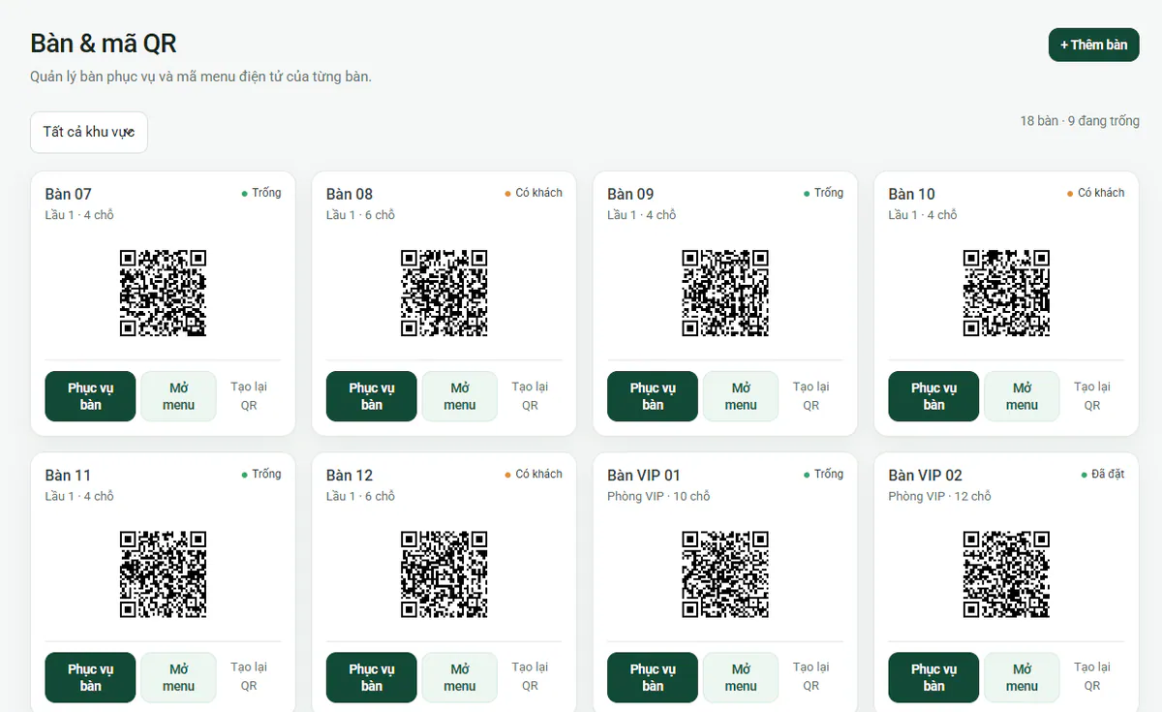Viewport: 1162px width, 712px height.
Task: Click the QR code of Bàn 11
Action: click(x=163, y=573)
